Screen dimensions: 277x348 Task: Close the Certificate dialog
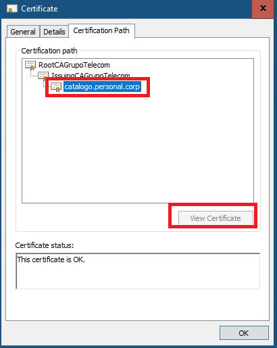263,9
